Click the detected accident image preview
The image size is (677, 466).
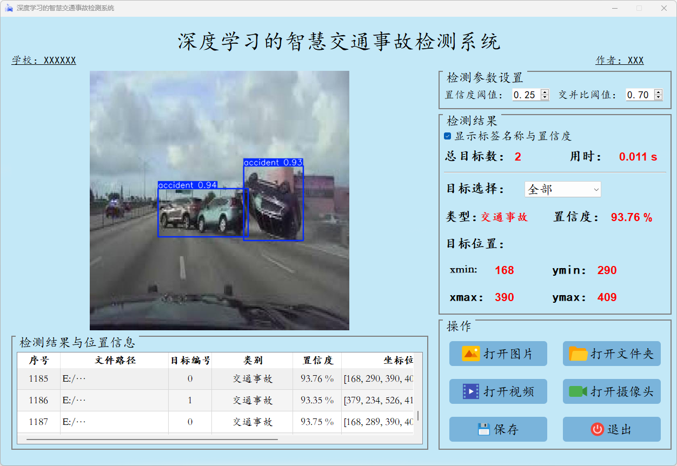click(219, 200)
